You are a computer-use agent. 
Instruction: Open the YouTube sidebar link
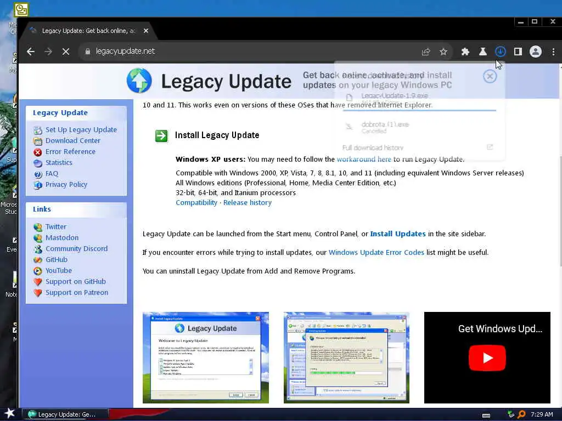click(x=59, y=271)
